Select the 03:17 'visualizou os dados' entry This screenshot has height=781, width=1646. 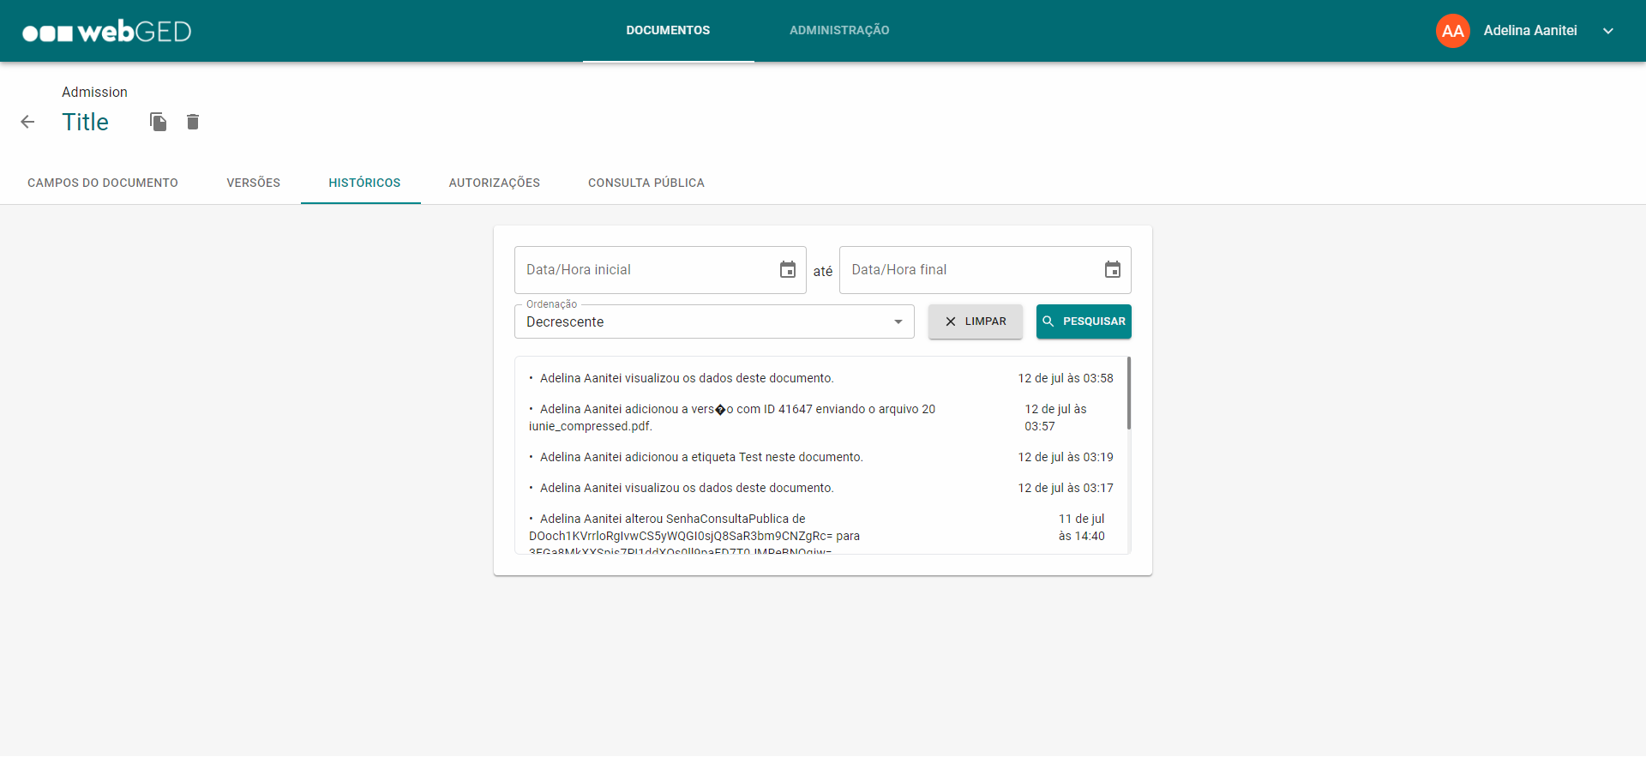click(821, 488)
